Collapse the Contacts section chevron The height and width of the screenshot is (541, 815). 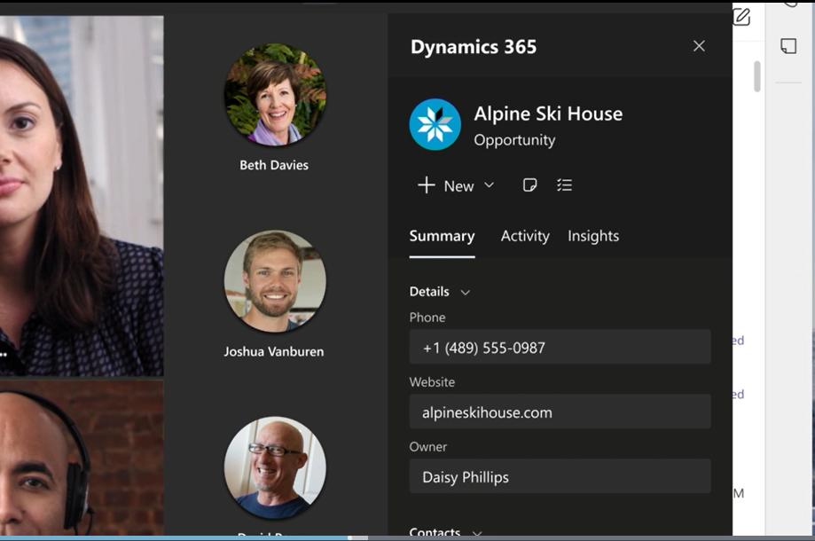(x=476, y=533)
